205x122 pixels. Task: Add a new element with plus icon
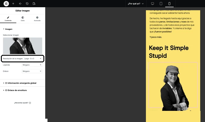click(13, 4)
